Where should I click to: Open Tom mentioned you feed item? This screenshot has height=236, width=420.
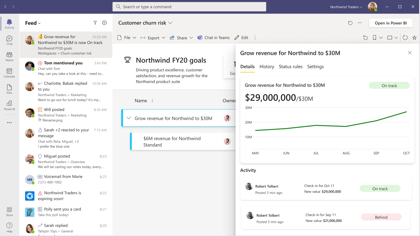click(66, 68)
